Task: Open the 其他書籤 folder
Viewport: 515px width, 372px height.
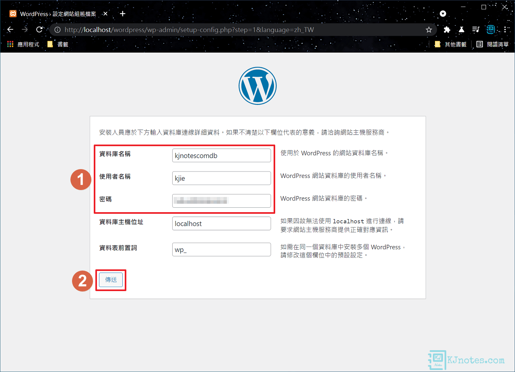Action: click(451, 44)
